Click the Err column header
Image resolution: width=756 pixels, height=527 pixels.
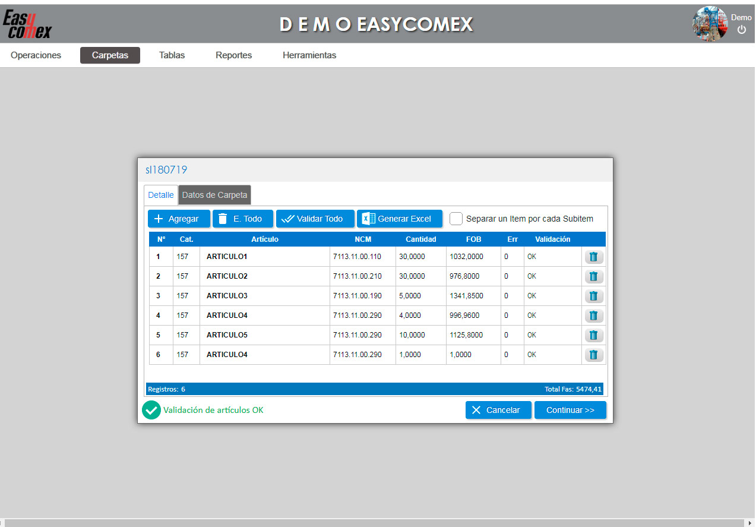(513, 239)
